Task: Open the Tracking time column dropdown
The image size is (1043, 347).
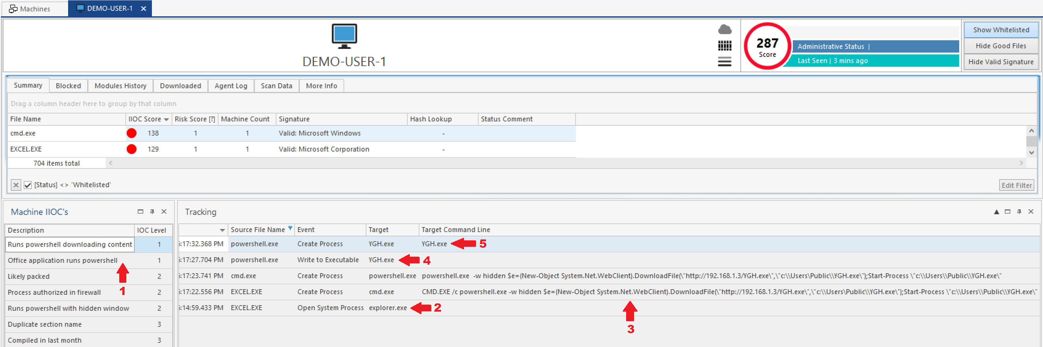Action: click(x=222, y=230)
